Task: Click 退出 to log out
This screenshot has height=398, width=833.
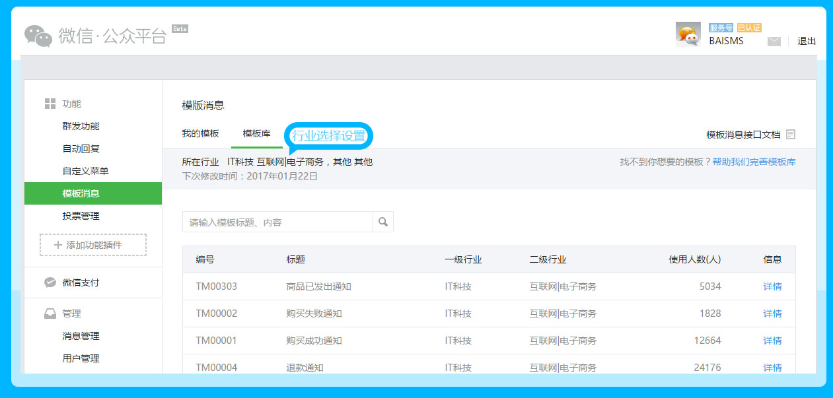Action: 807,41
